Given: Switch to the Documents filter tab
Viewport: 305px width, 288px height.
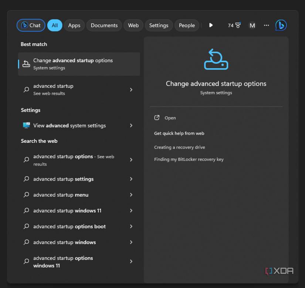Looking at the screenshot, I should click(x=104, y=25).
